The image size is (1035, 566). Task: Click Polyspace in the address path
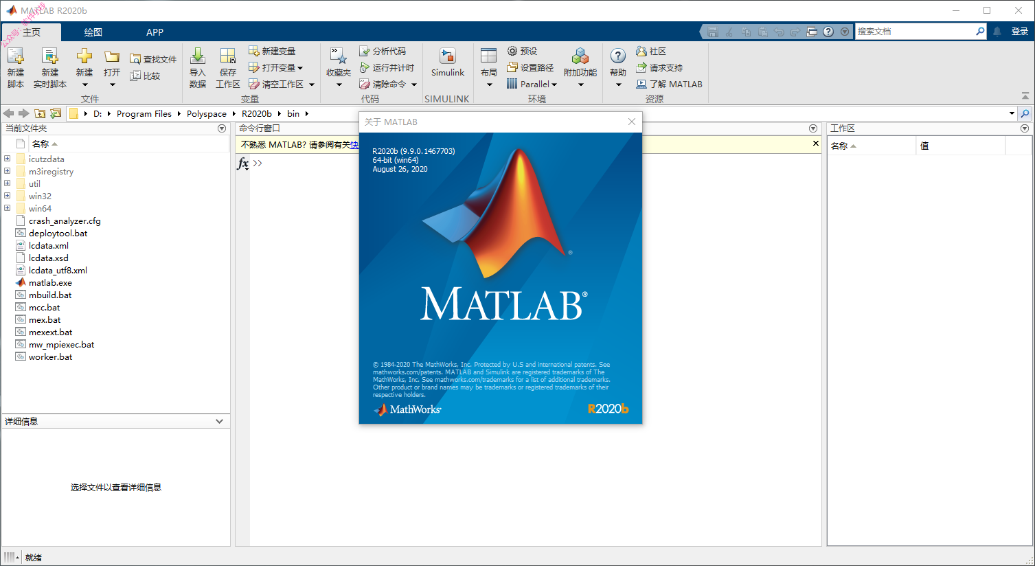point(207,113)
